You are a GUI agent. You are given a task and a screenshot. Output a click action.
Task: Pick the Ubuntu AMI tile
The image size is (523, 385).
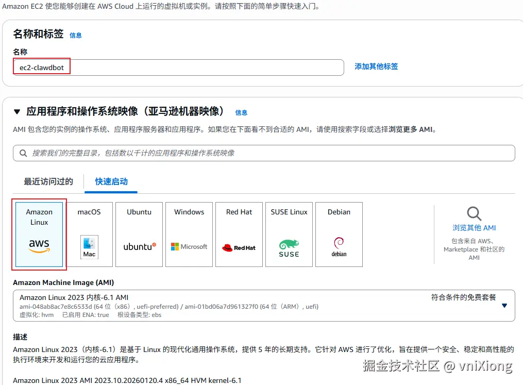(x=139, y=234)
